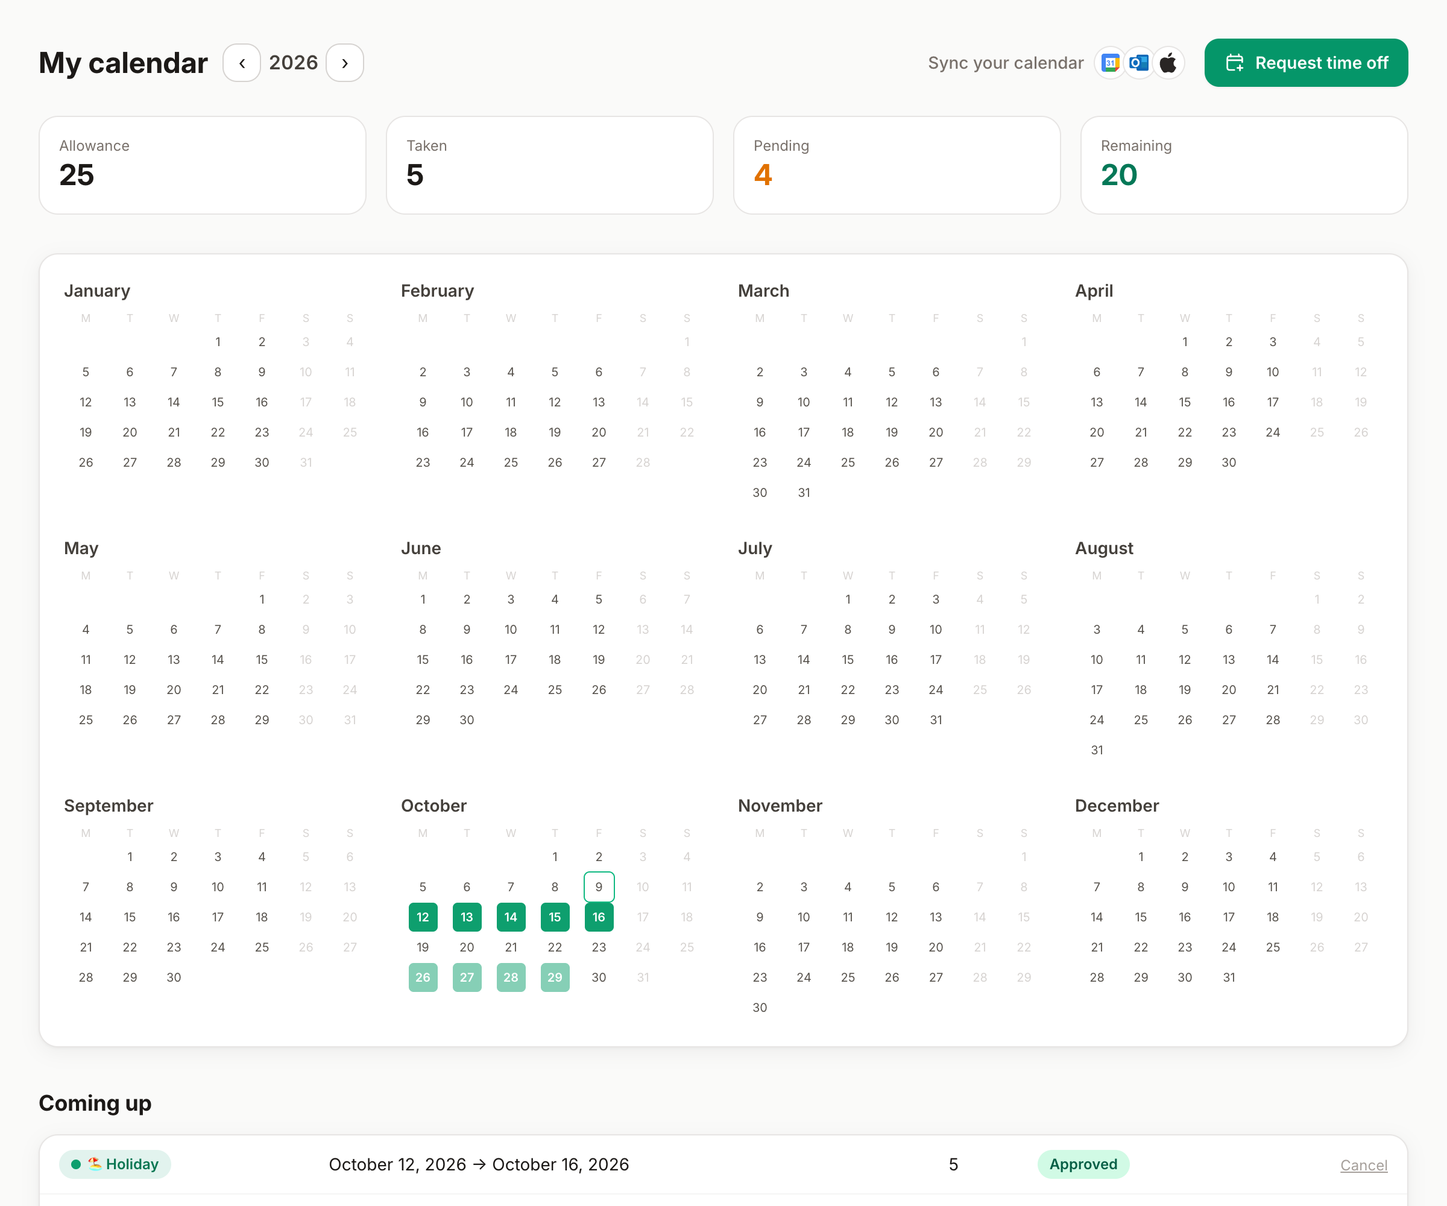Click the Holiday type badge
The width and height of the screenshot is (1447, 1206).
click(115, 1164)
